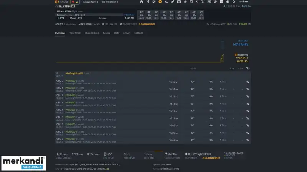The image size is (307, 172).
Task: Select the GPU 4 P106-090 name
Action: point(70,110)
